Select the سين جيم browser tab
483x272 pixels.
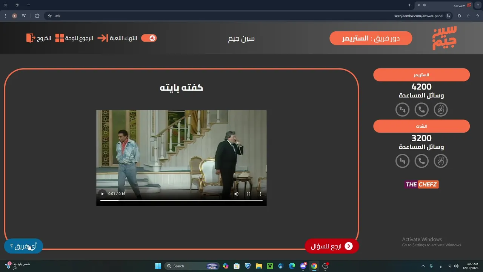click(x=444, y=5)
